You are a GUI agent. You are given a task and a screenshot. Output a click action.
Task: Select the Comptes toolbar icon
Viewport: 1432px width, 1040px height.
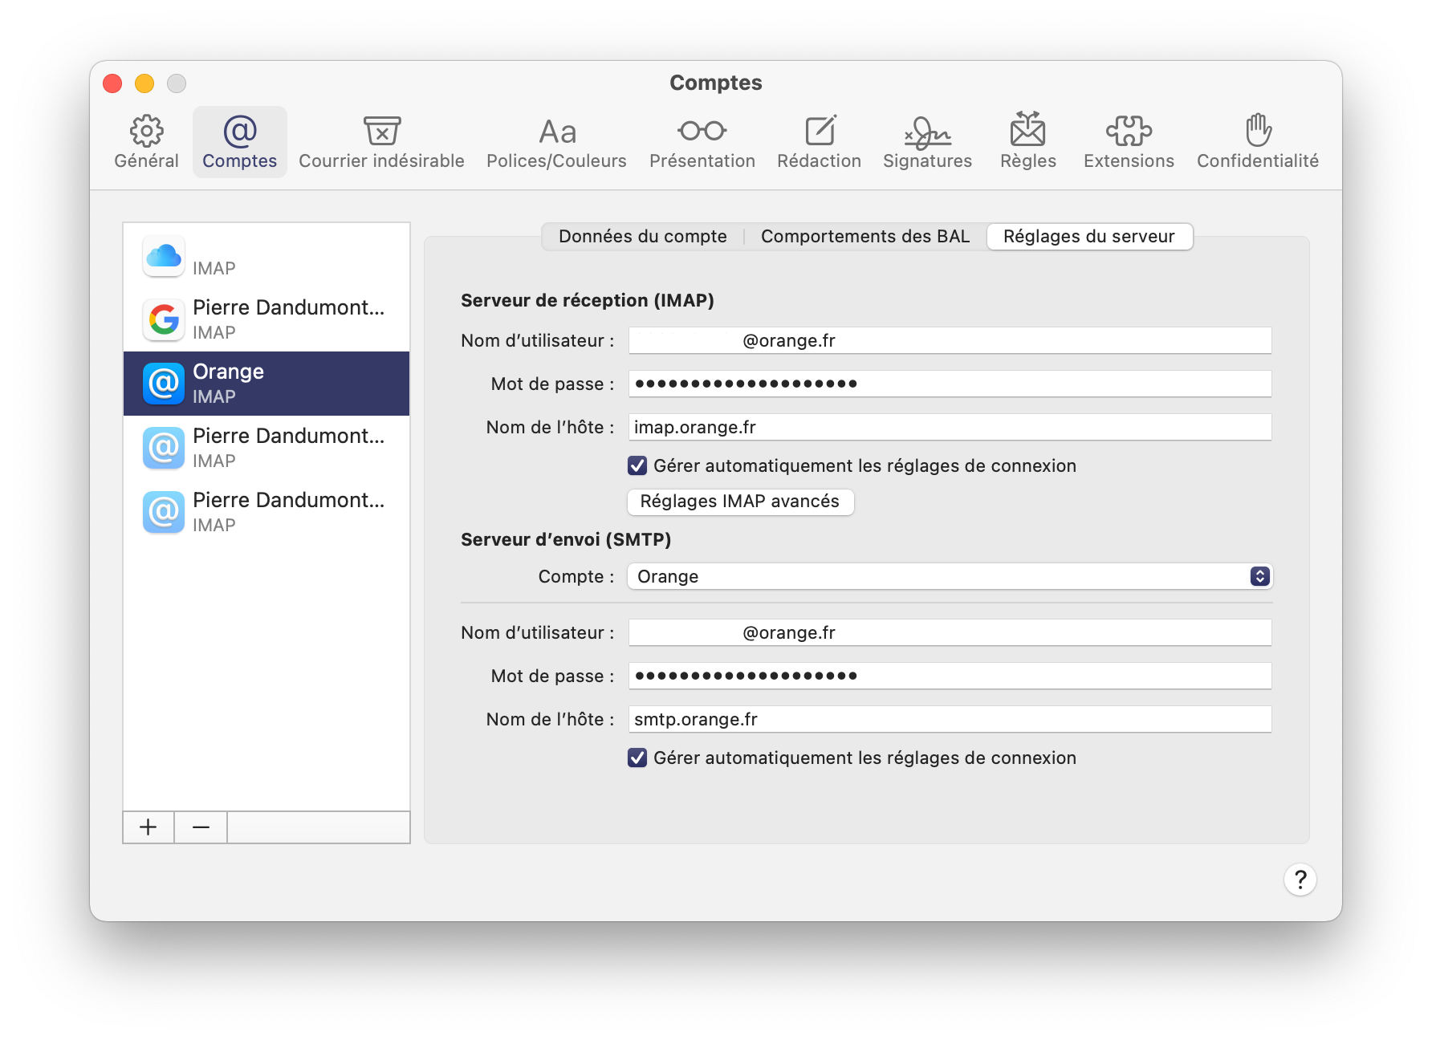tap(239, 142)
